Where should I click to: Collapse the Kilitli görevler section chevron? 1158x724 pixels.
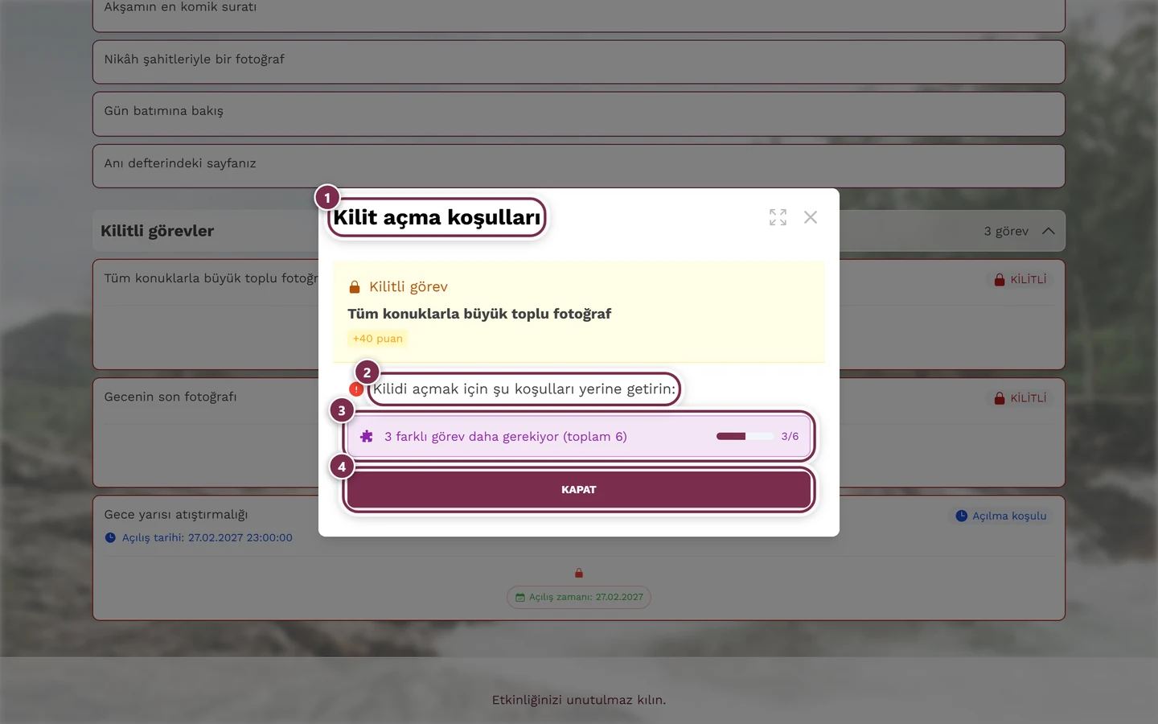1048,231
